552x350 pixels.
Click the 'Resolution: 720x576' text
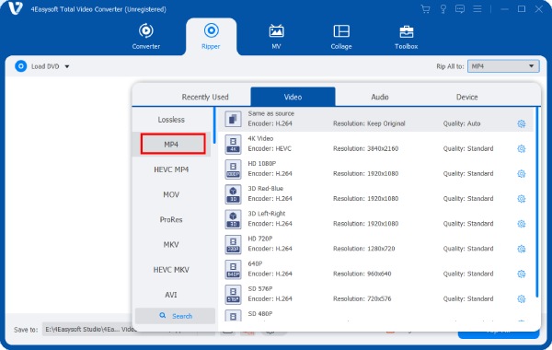tap(362, 299)
